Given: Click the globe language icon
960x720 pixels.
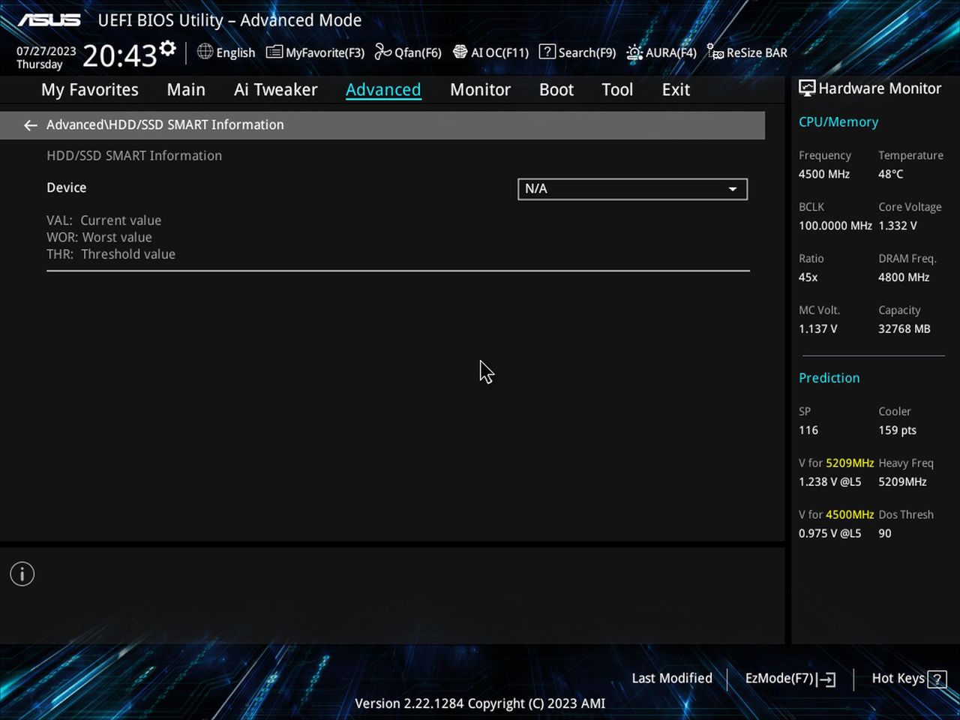Looking at the screenshot, I should click(205, 52).
